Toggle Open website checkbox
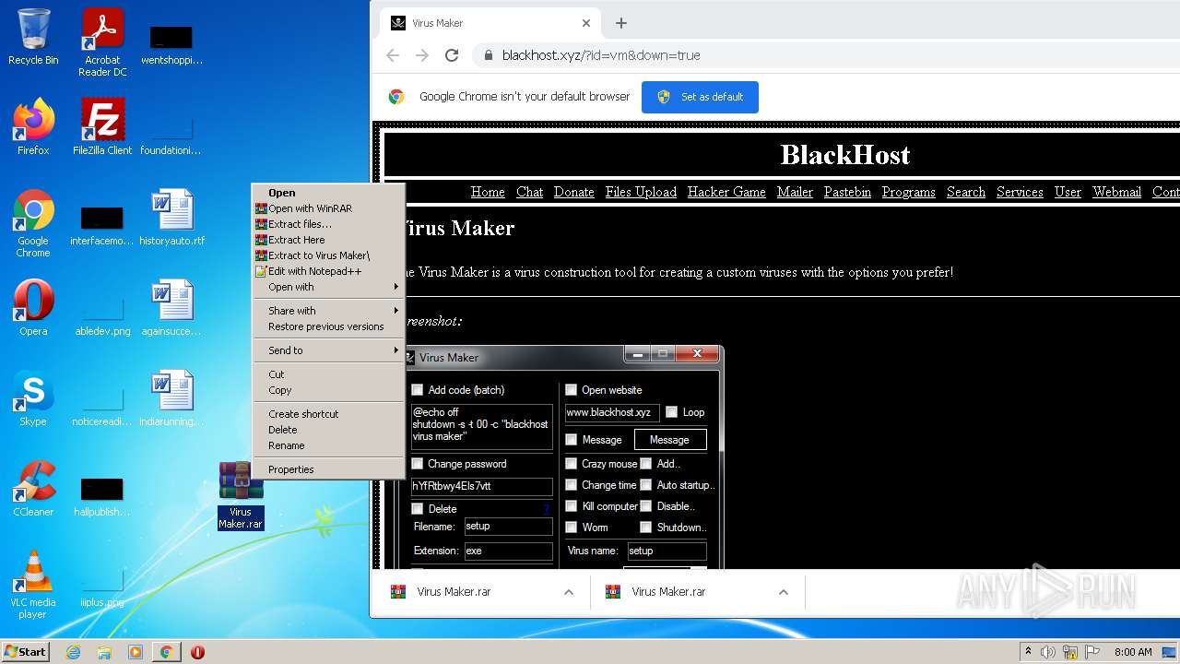The height and width of the screenshot is (664, 1180). pyautogui.click(x=572, y=390)
